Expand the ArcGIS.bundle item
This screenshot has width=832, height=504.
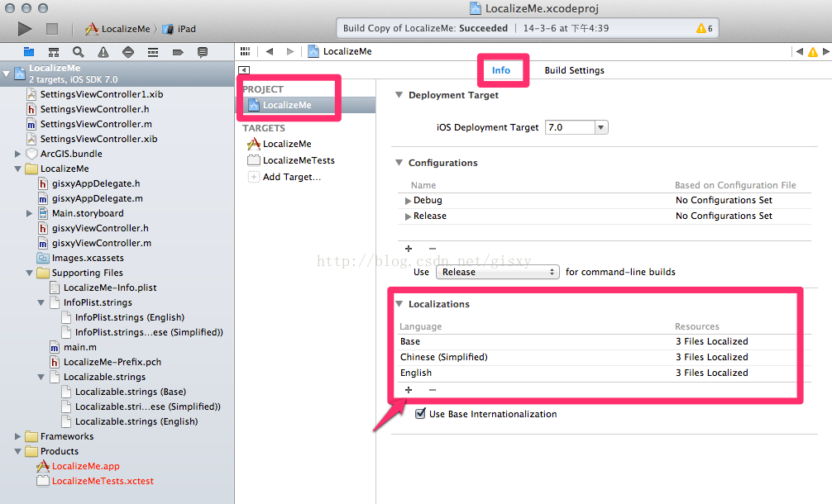(17, 154)
